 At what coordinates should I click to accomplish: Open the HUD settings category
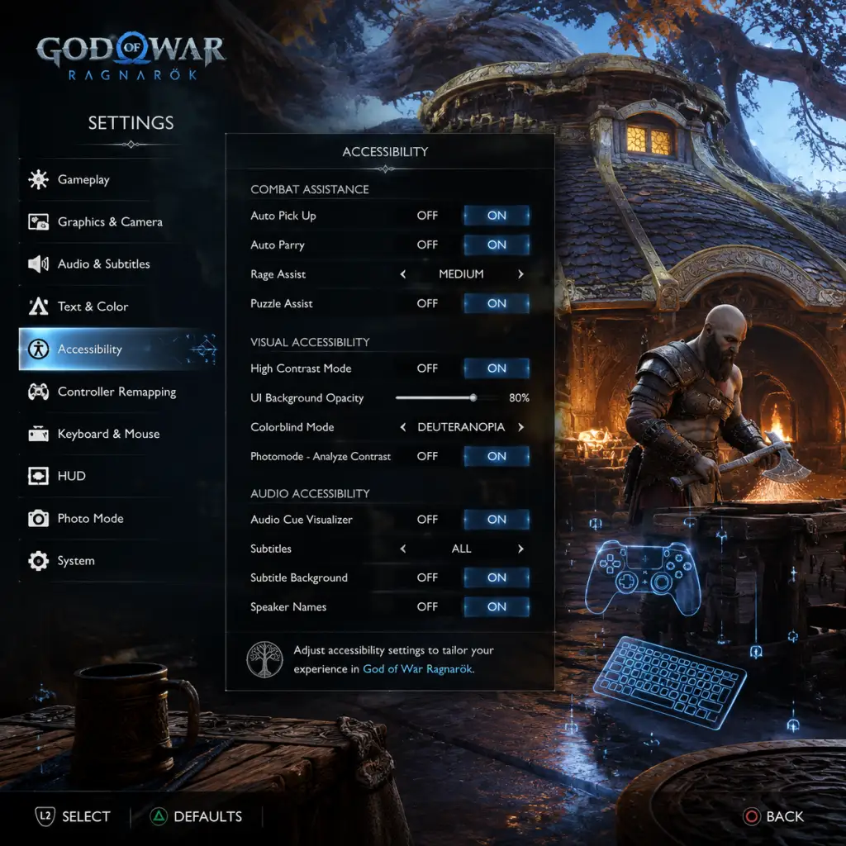pos(119,476)
